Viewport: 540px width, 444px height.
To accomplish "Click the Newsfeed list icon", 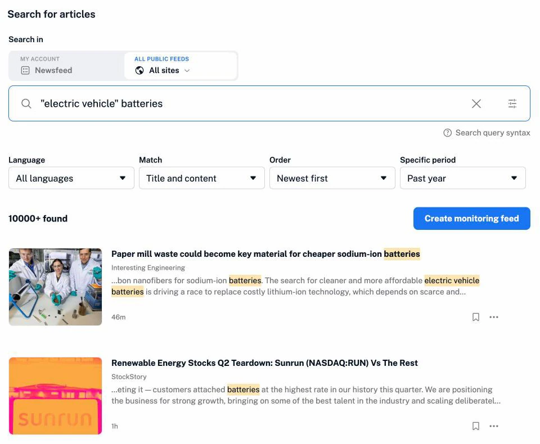I will coord(25,71).
